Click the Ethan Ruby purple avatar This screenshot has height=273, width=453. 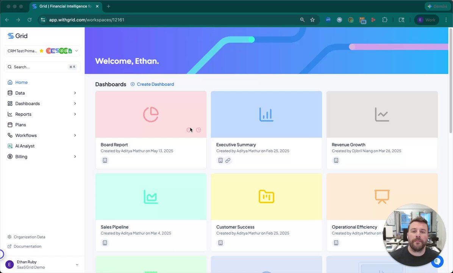[9, 265]
